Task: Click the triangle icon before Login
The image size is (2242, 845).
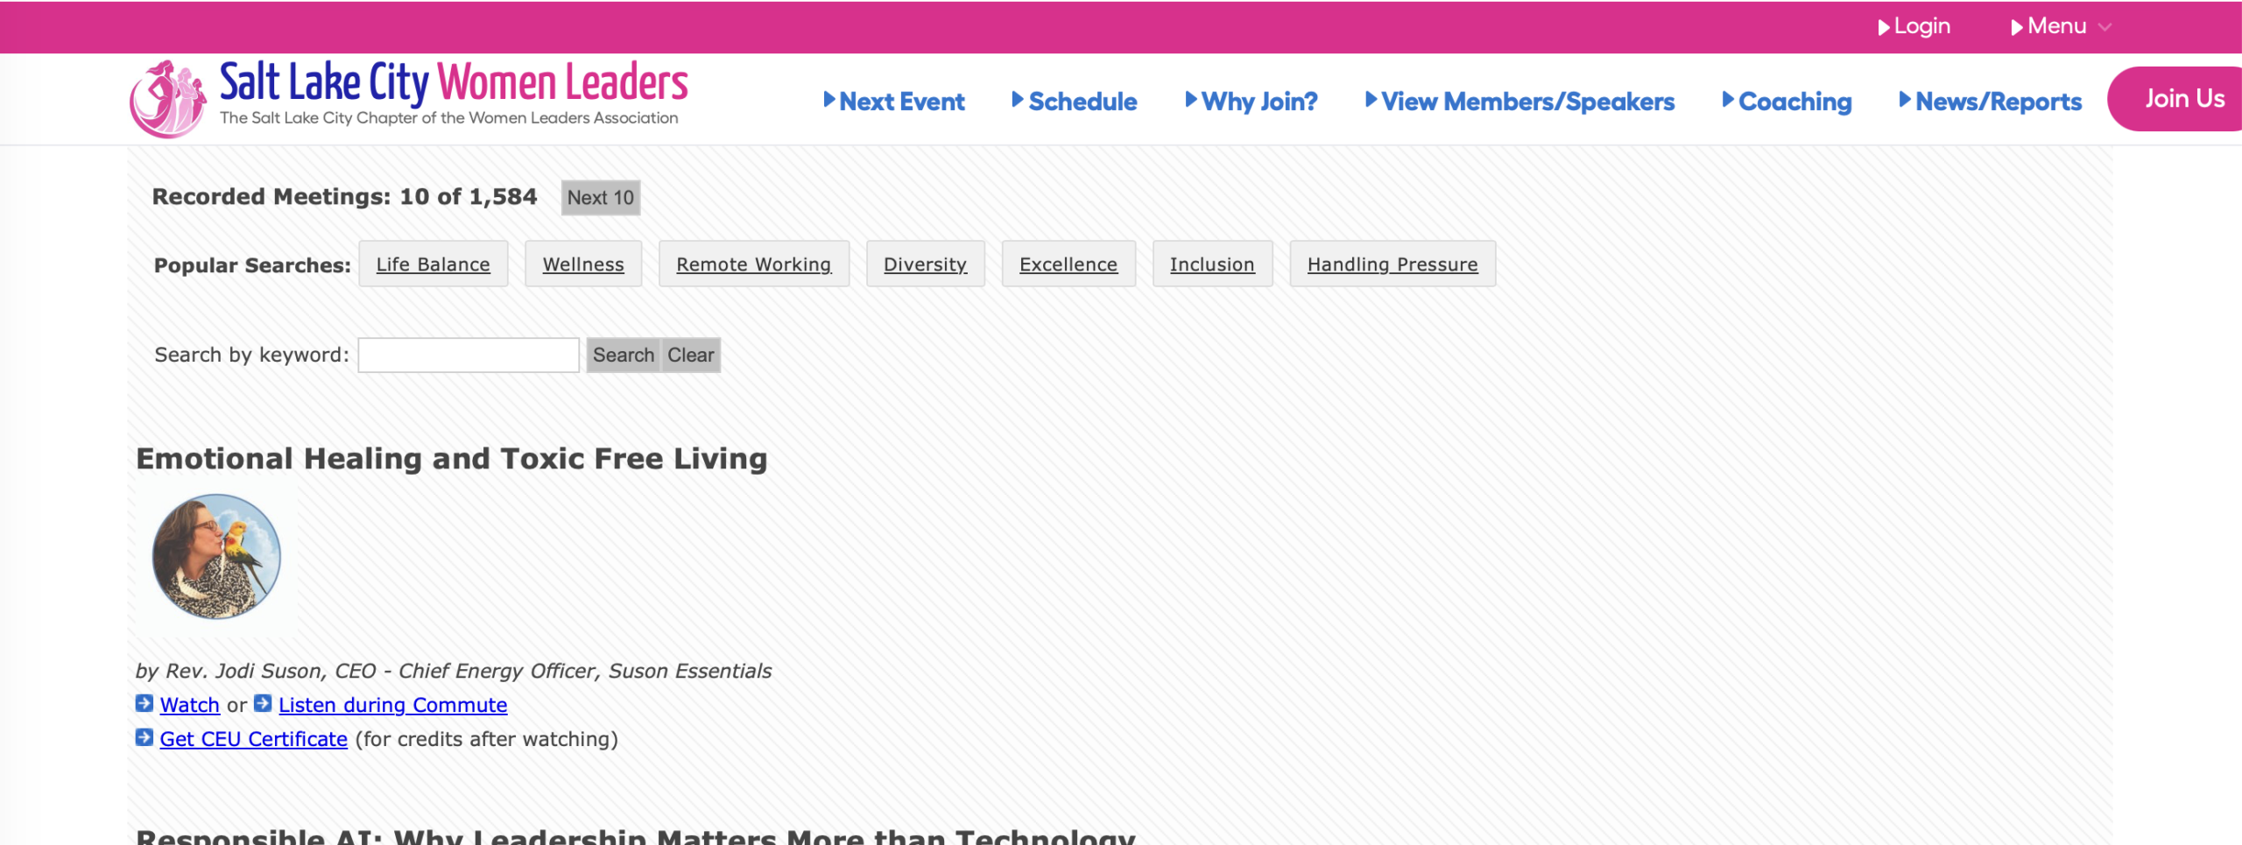Action: (1884, 27)
